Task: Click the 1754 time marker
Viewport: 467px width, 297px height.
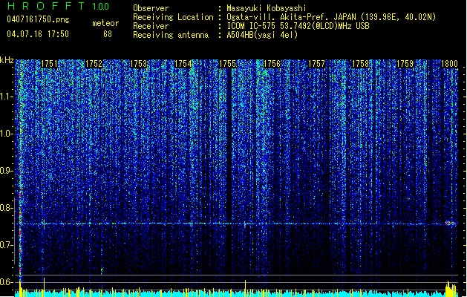Action: point(183,64)
